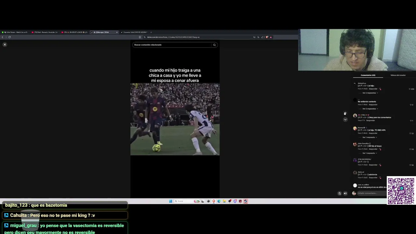The height and width of the screenshot is (234, 416).
Task: Open File Explorer from taskbar
Action: tap(224, 201)
